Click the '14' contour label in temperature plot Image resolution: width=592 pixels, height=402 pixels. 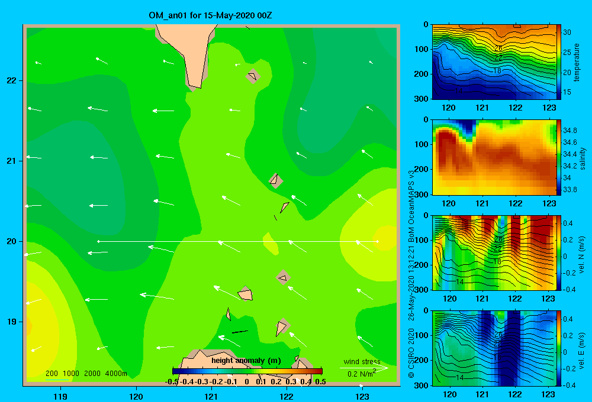pos(458,91)
